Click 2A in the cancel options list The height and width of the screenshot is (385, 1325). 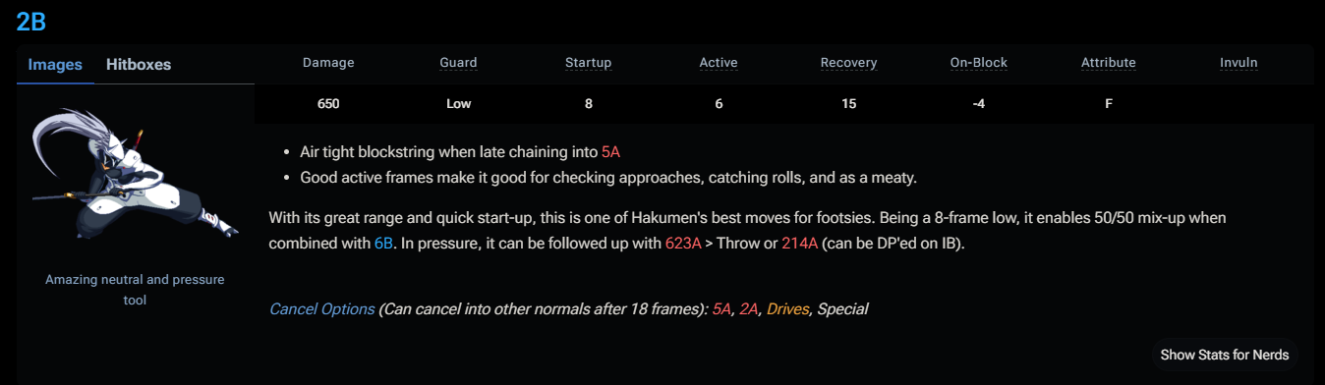pyautogui.click(x=749, y=309)
